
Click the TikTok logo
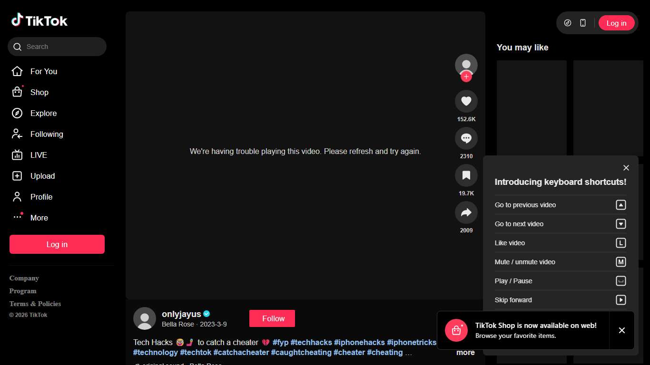click(39, 20)
